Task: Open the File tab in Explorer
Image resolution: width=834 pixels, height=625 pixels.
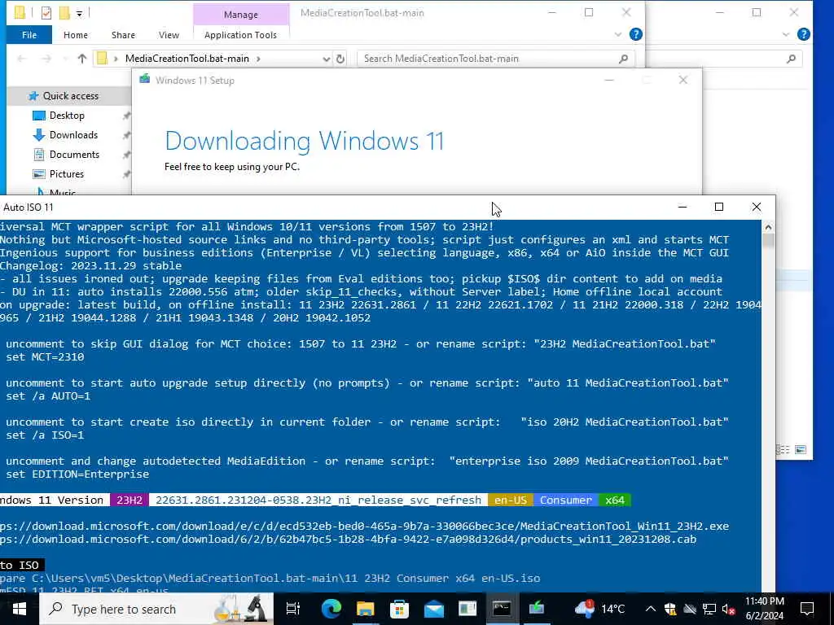Action: [29, 35]
